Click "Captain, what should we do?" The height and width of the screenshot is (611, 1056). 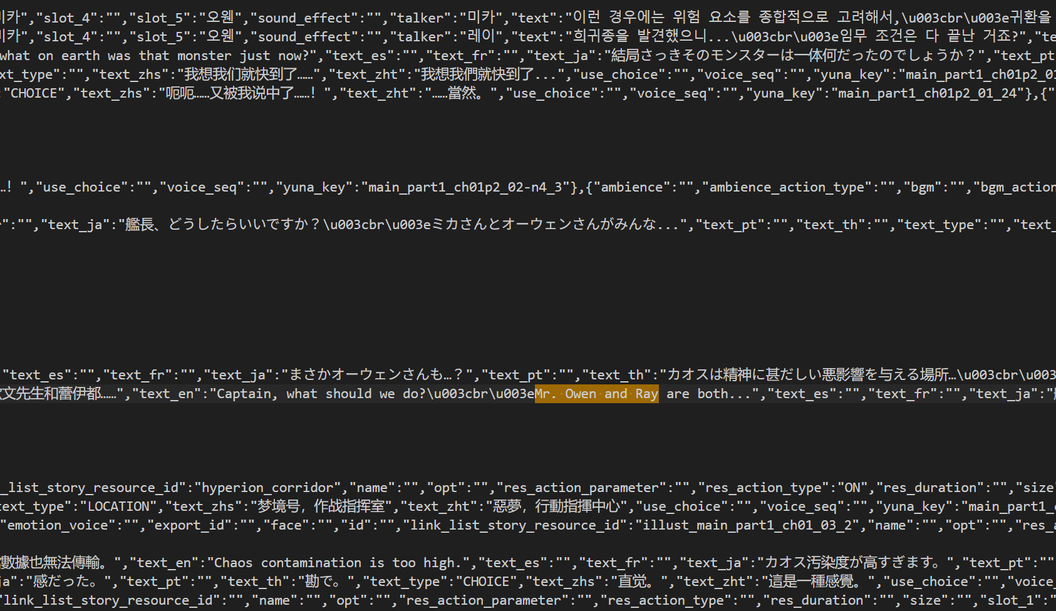[321, 394]
